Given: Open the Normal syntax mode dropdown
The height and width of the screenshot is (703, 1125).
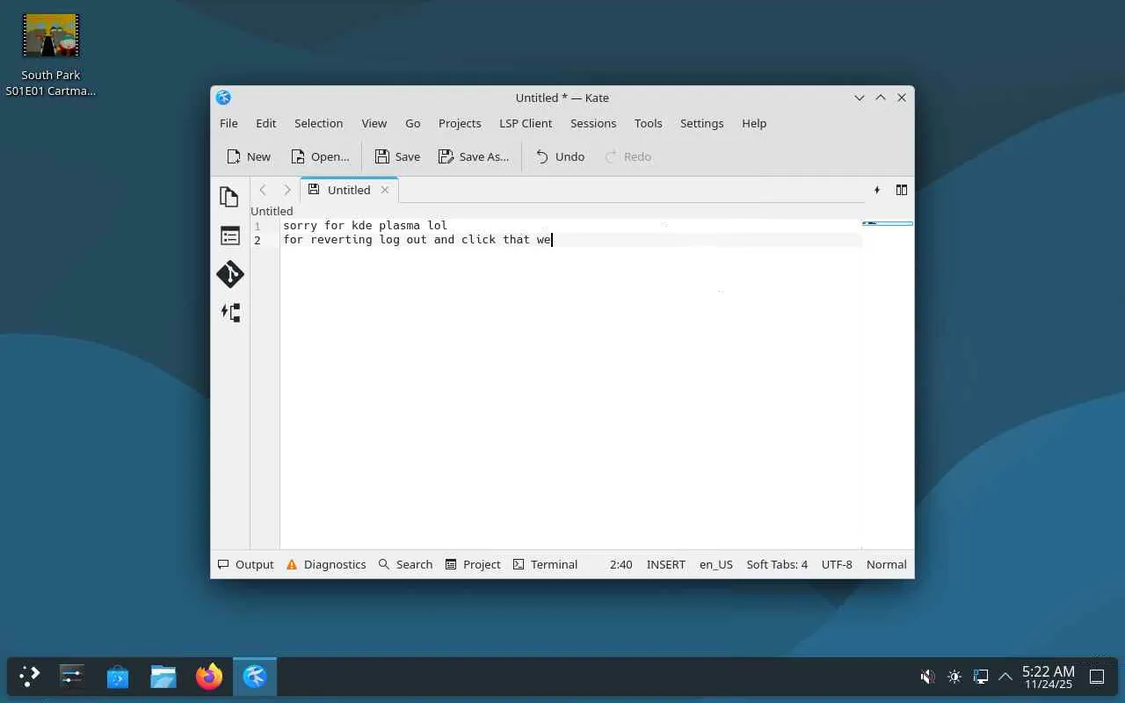Looking at the screenshot, I should pos(886,564).
